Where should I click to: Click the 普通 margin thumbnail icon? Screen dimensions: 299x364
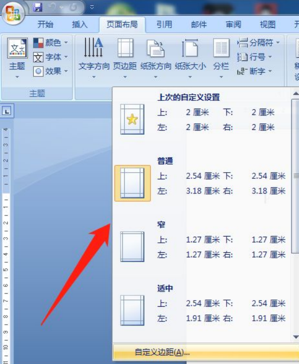coord(132,183)
